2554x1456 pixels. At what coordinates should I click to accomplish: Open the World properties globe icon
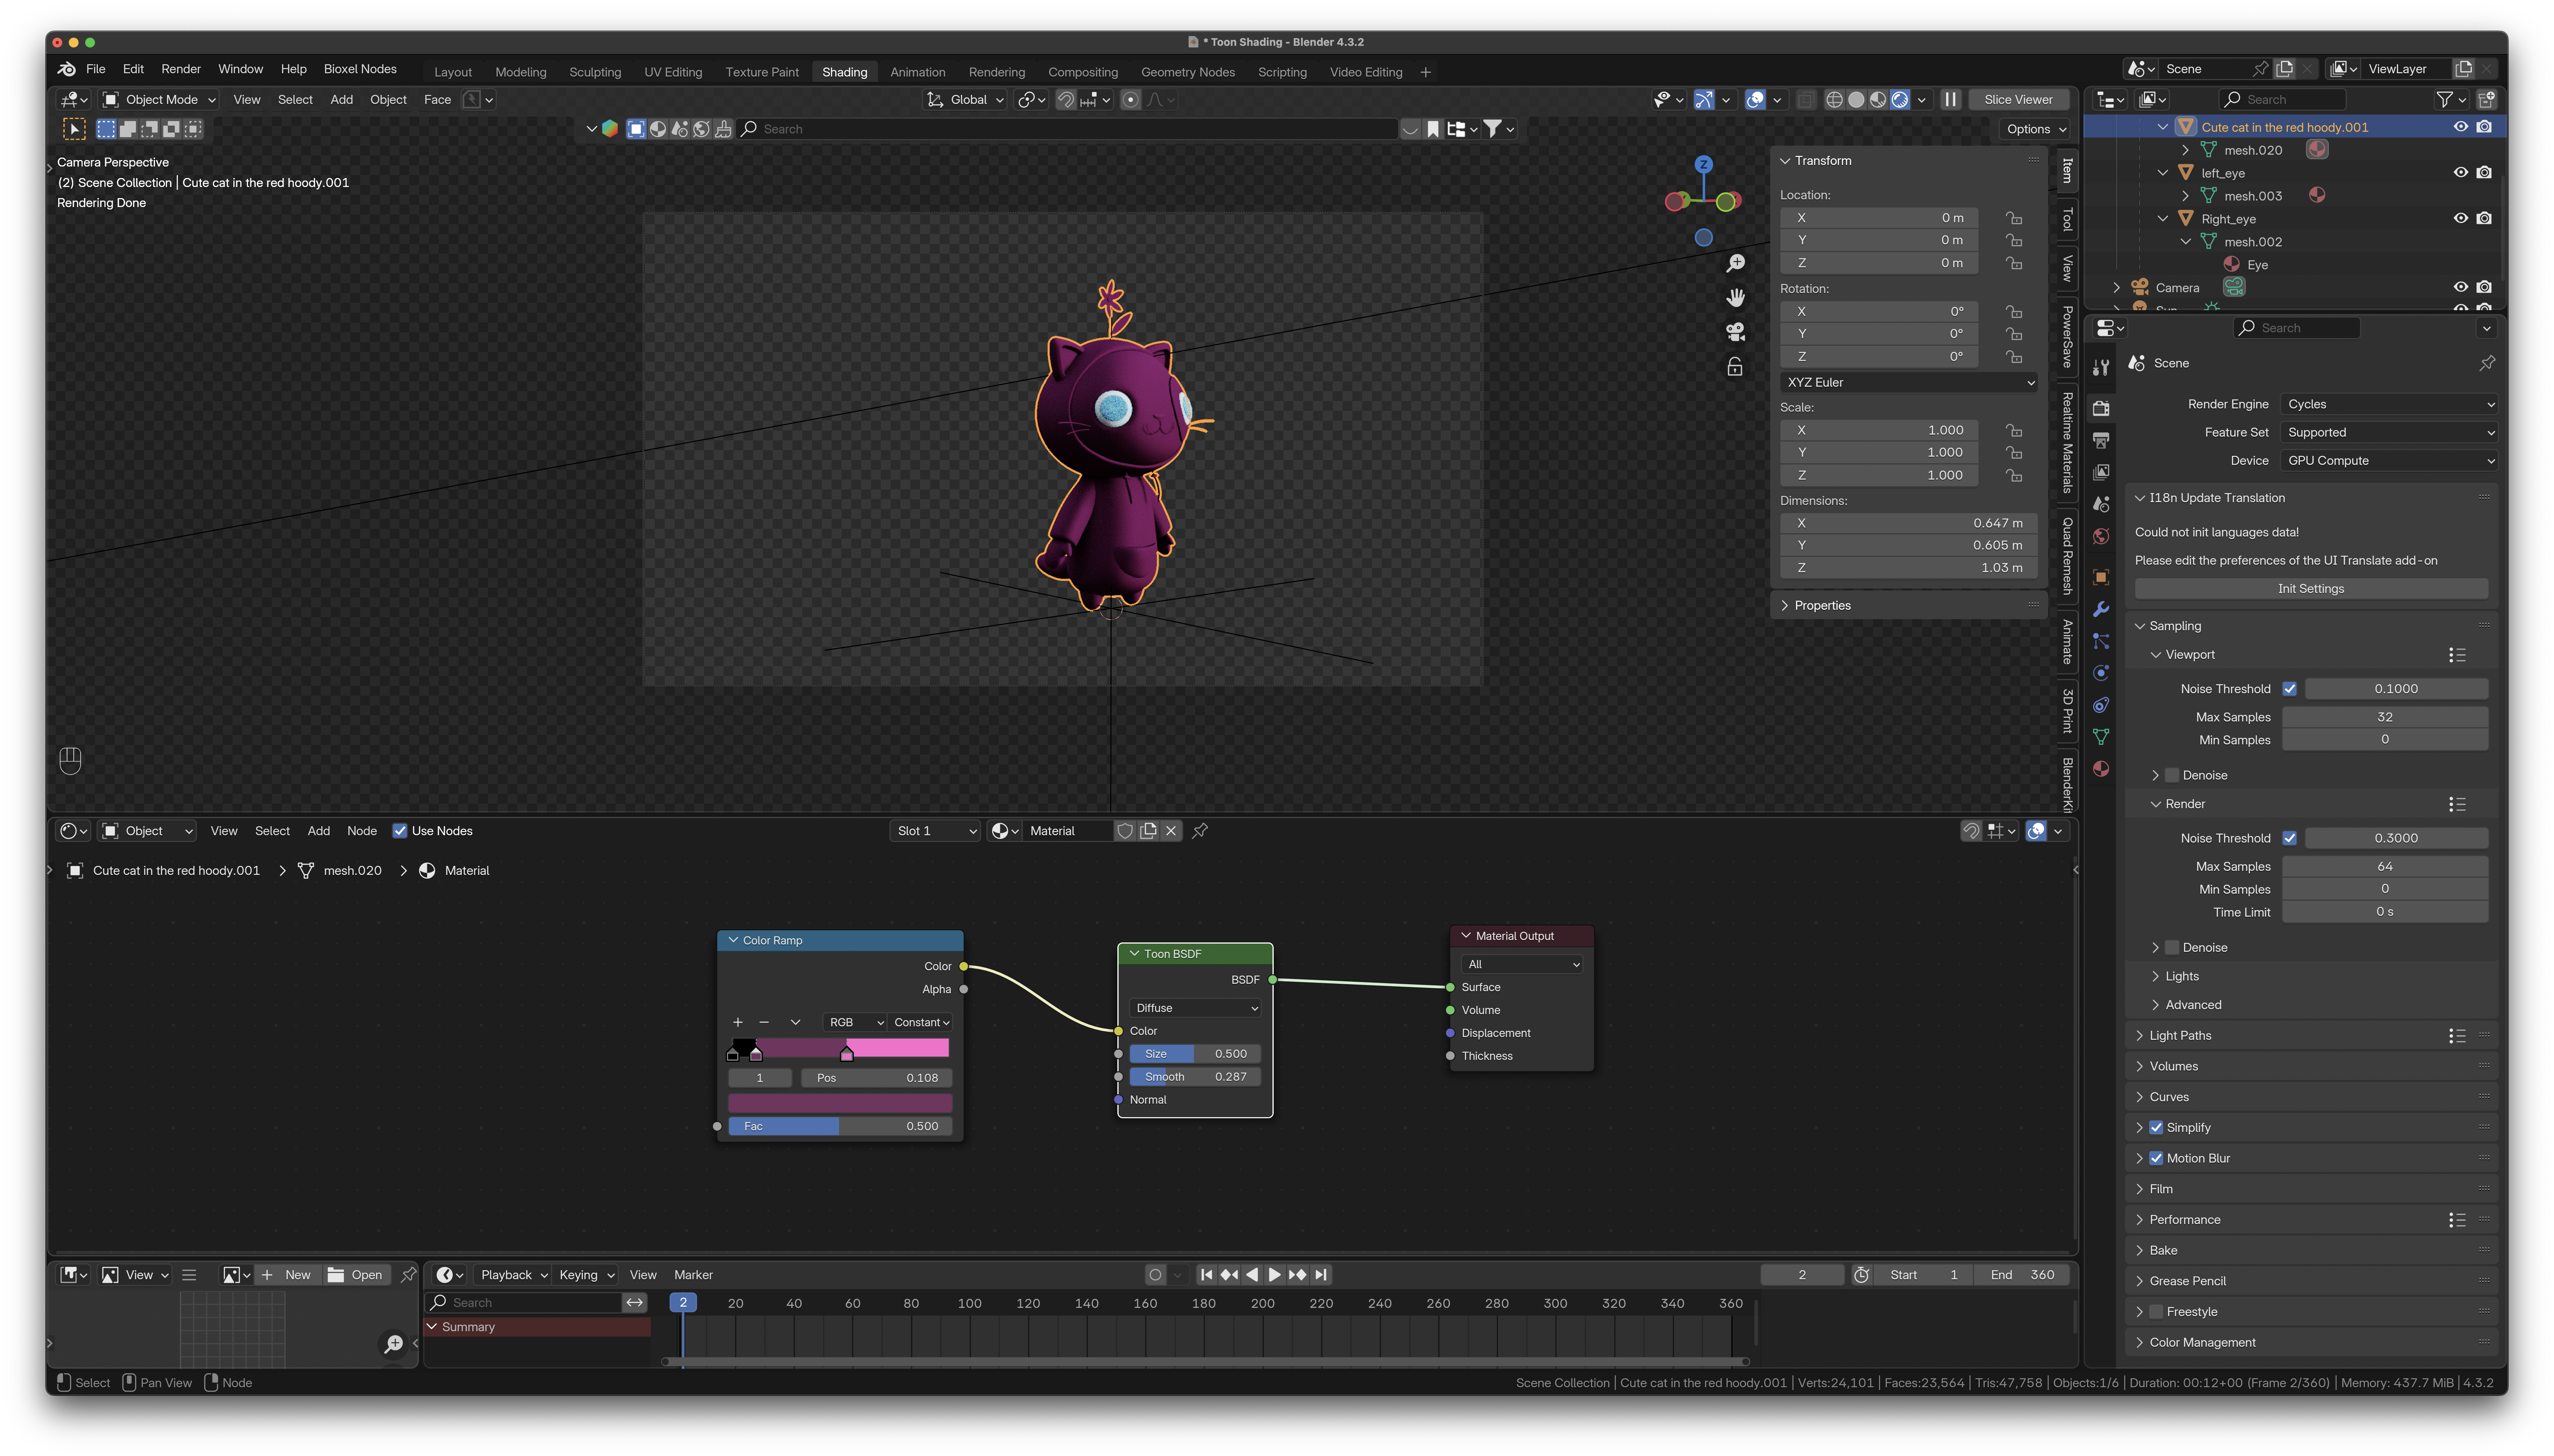[2101, 537]
